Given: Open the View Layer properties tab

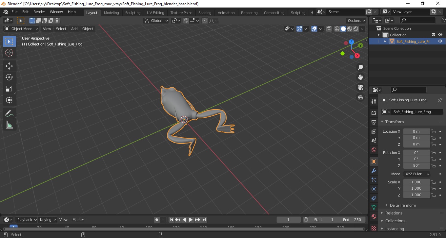Looking at the screenshot, I should coord(374,131).
